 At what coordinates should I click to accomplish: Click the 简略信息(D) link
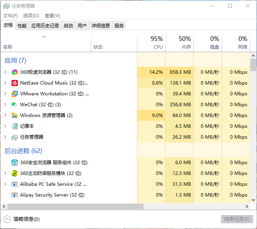[27, 219]
